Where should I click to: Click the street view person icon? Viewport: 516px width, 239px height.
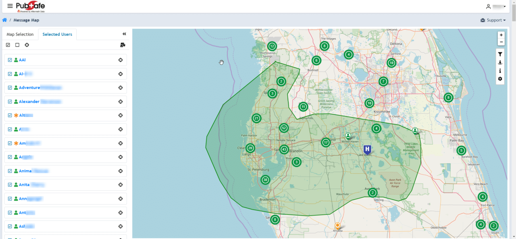pyautogui.click(x=500, y=62)
